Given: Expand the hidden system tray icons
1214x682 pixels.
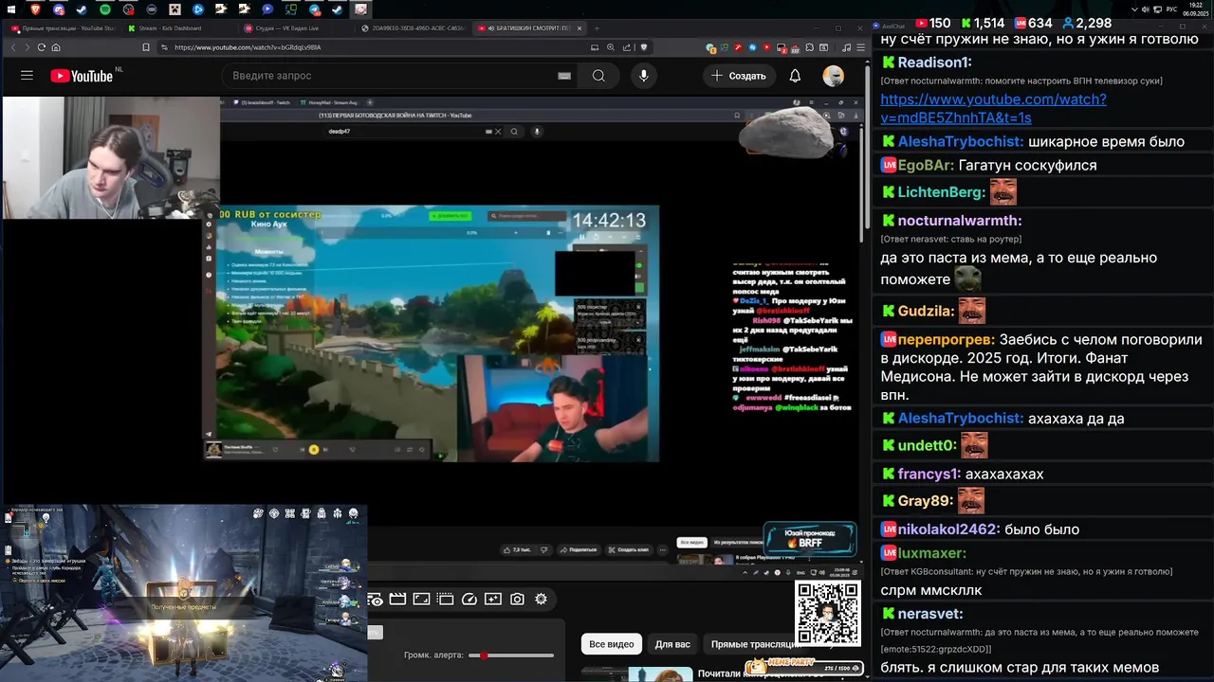Looking at the screenshot, I should click(1135, 9).
